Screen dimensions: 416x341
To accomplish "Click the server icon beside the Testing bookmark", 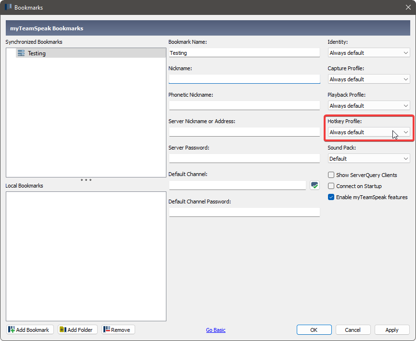I will tap(20, 53).
